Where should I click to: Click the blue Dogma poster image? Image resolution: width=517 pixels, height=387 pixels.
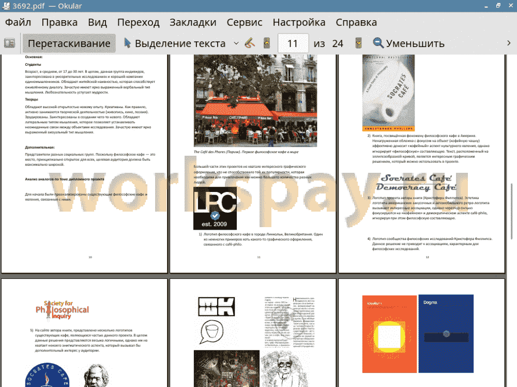[446, 334]
